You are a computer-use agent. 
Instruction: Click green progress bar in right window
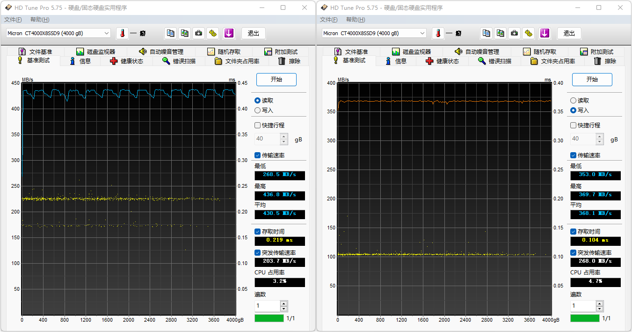click(x=585, y=318)
